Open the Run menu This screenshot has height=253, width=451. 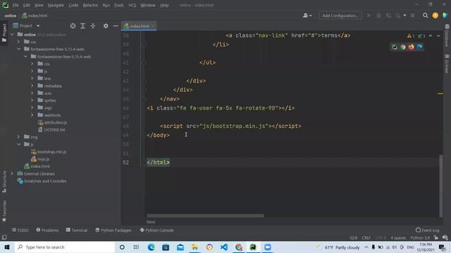click(x=106, y=5)
